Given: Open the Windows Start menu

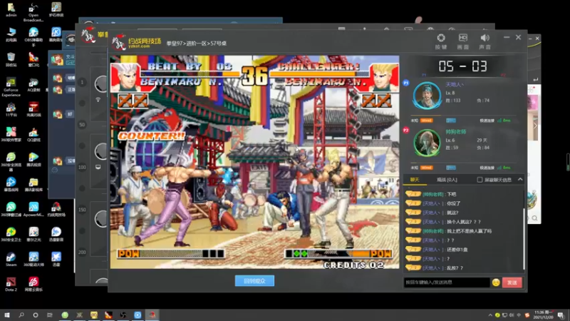Looking at the screenshot, I should [x=7, y=315].
